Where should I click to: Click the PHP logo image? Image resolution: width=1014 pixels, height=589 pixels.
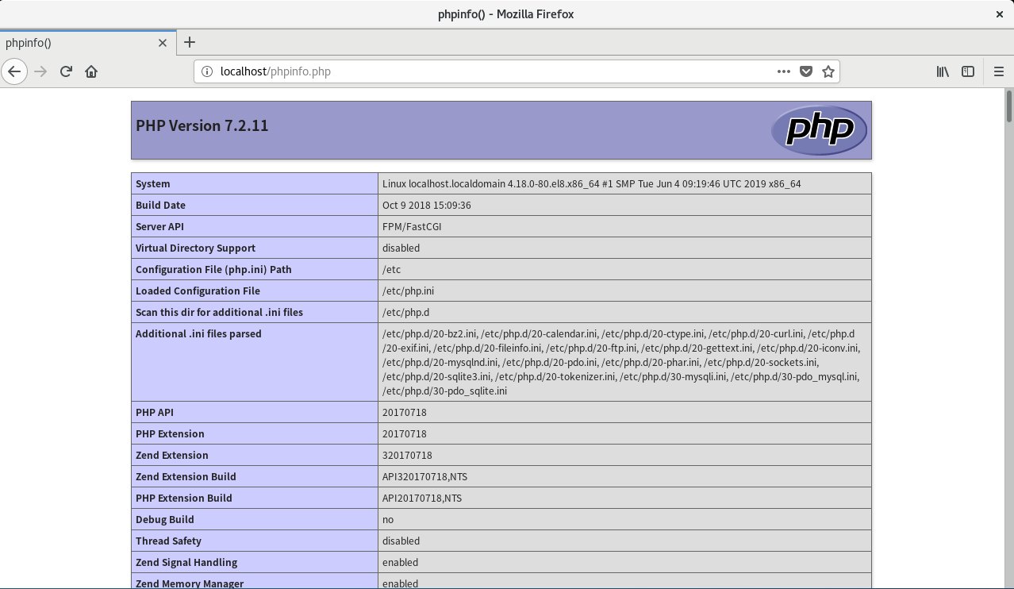[819, 129]
